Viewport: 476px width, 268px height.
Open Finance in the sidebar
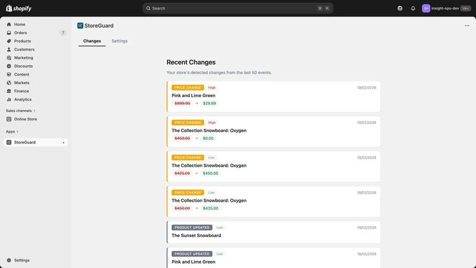36,91
